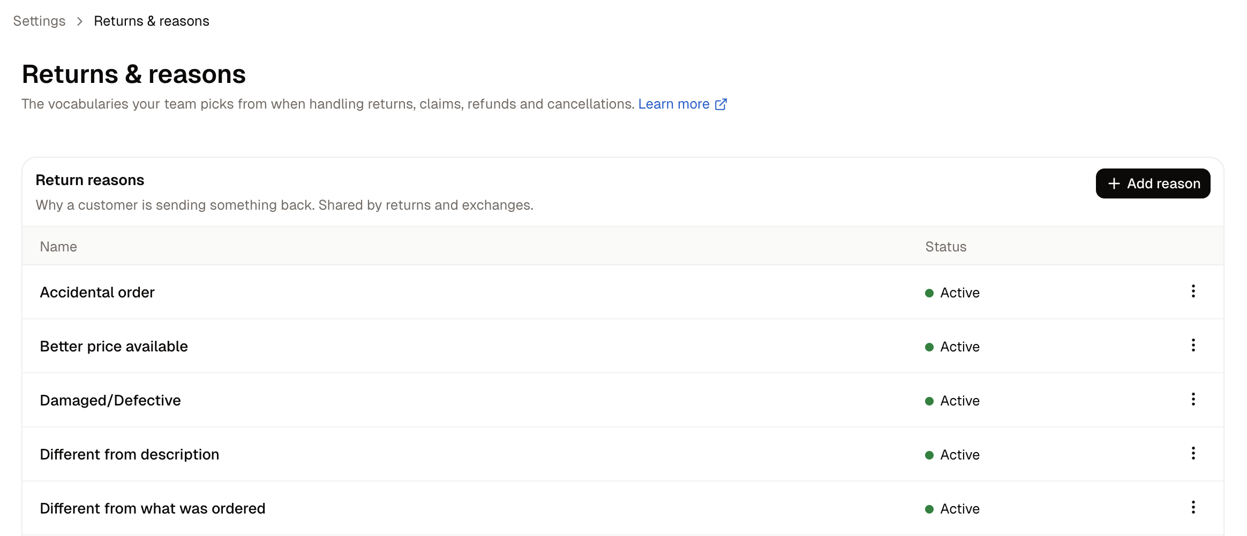
Task: Click the Status column header
Action: [x=946, y=247]
